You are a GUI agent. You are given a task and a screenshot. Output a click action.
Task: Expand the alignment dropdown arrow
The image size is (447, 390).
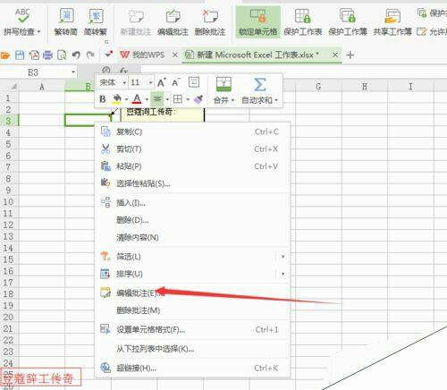click(167, 99)
